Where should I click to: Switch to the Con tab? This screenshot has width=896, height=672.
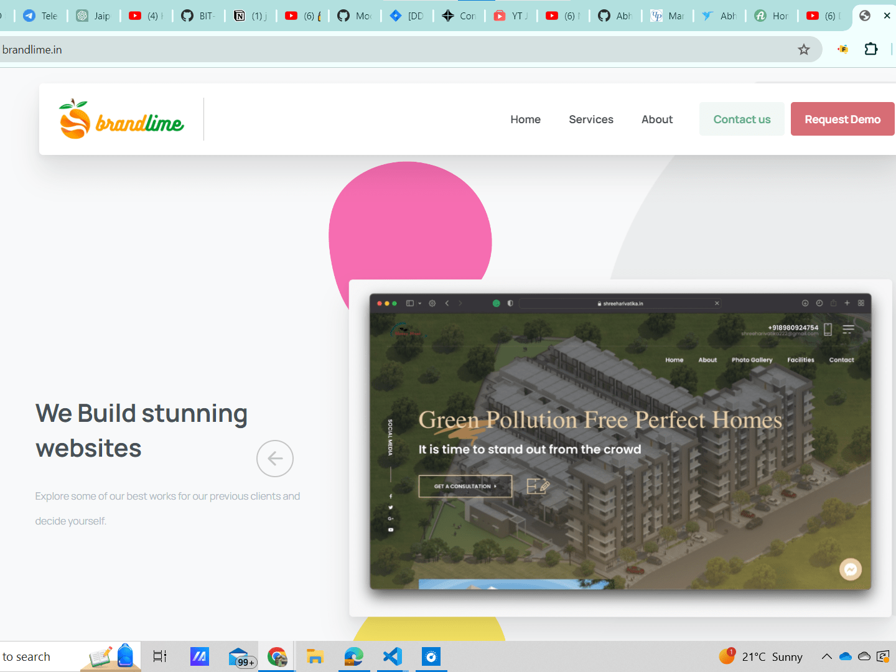(x=459, y=16)
